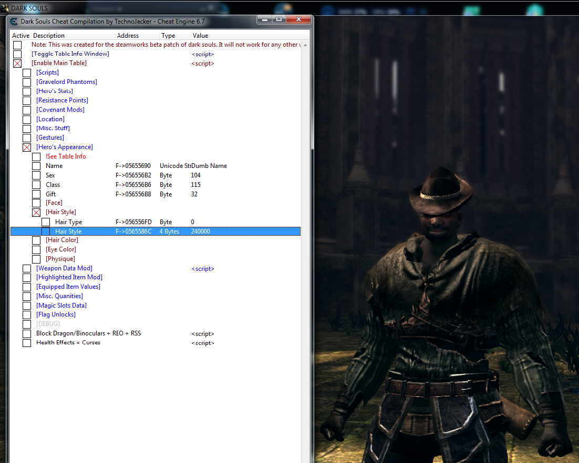Screen dimensions: 579x463
Task: Expand the [Physique] group checkbox
Action: (x=36, y=259)
